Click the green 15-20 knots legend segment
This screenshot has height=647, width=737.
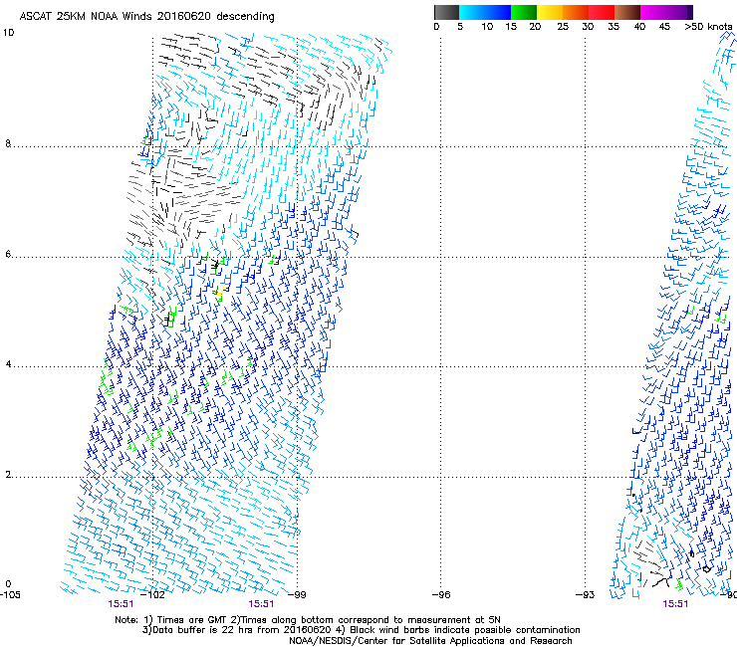tap(524, 12)
